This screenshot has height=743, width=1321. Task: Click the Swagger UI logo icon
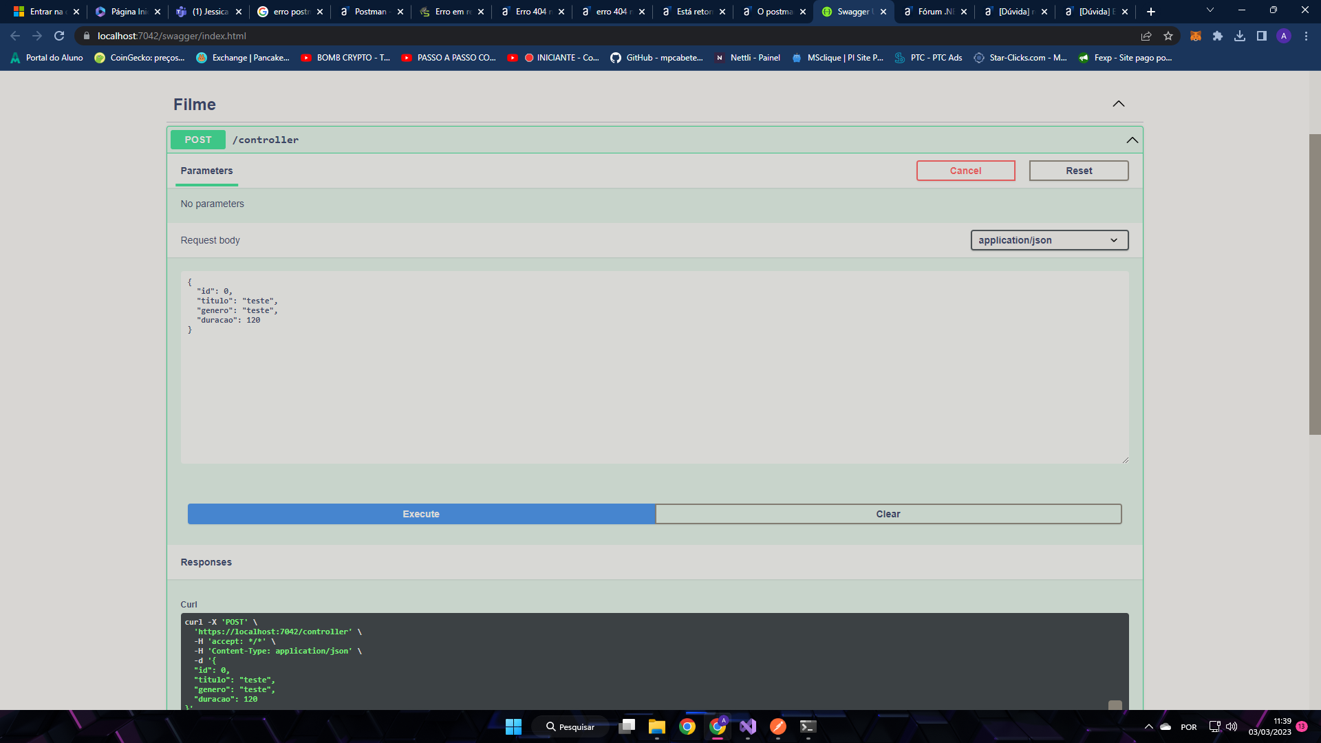click(x=826, y=11)
